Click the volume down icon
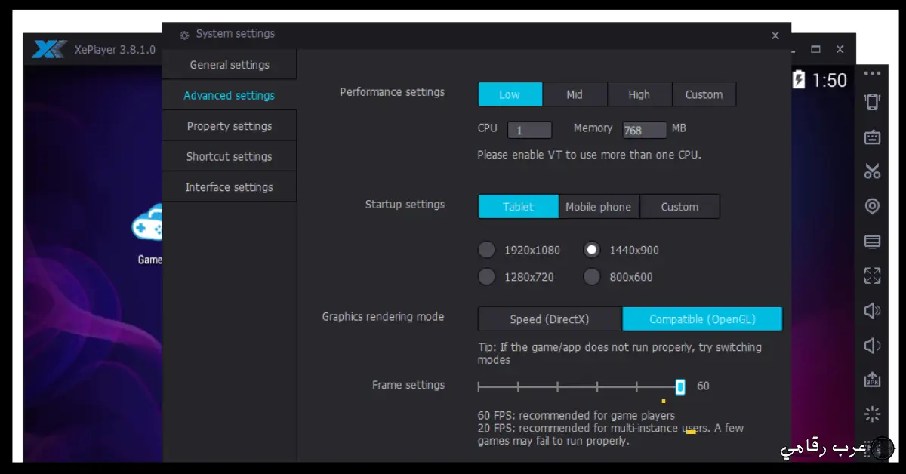 pyautogui.click(x=872, y=345)
